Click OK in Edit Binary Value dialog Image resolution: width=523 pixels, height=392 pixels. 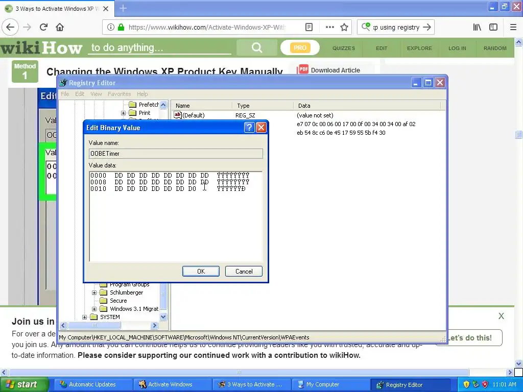click(201, 272)
